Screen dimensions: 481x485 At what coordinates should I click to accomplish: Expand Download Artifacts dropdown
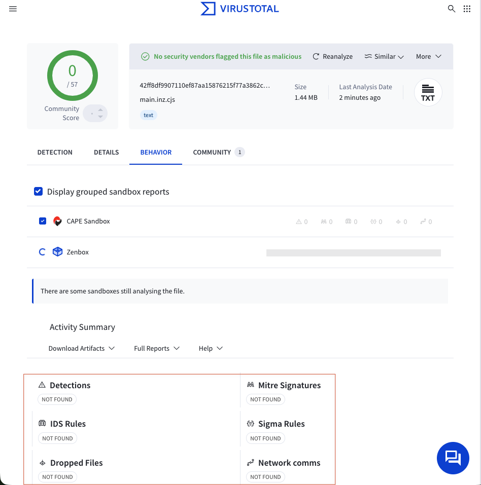(x=82, y=348)
